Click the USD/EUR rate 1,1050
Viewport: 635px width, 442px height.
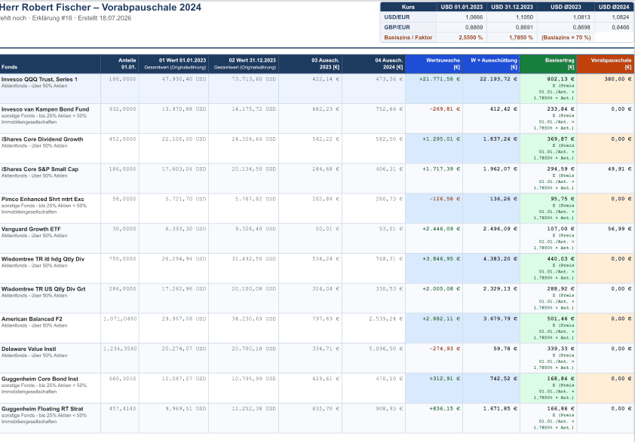pyautogui.click(x=524, y=17)
